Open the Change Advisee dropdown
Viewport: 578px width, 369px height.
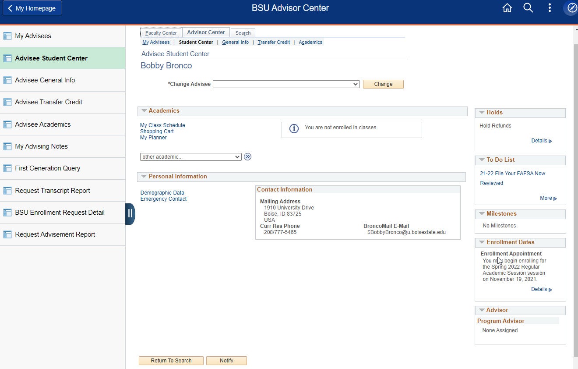coord(286,84)
